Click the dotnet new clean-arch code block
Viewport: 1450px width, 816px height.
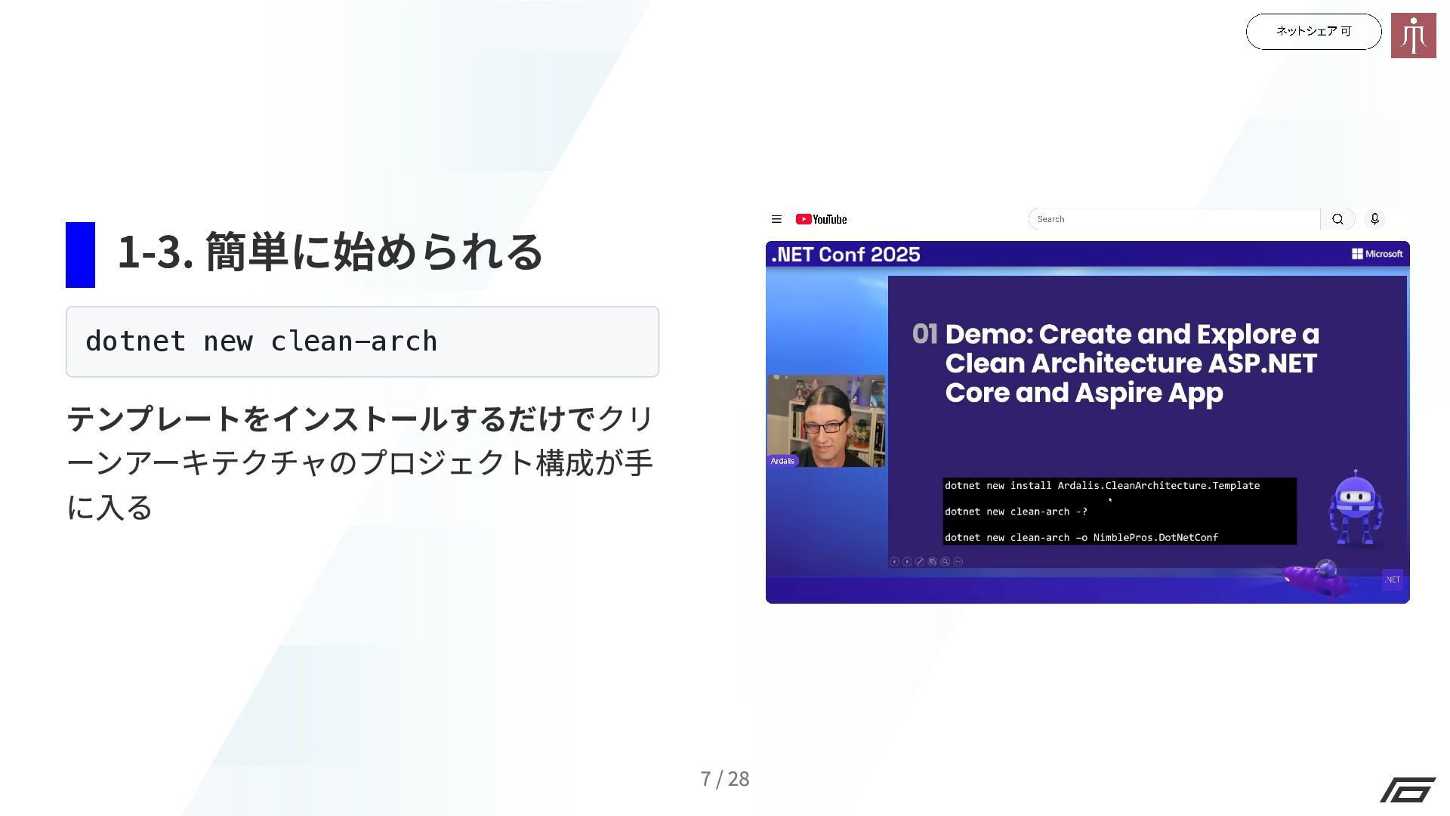tap(362, 342)
